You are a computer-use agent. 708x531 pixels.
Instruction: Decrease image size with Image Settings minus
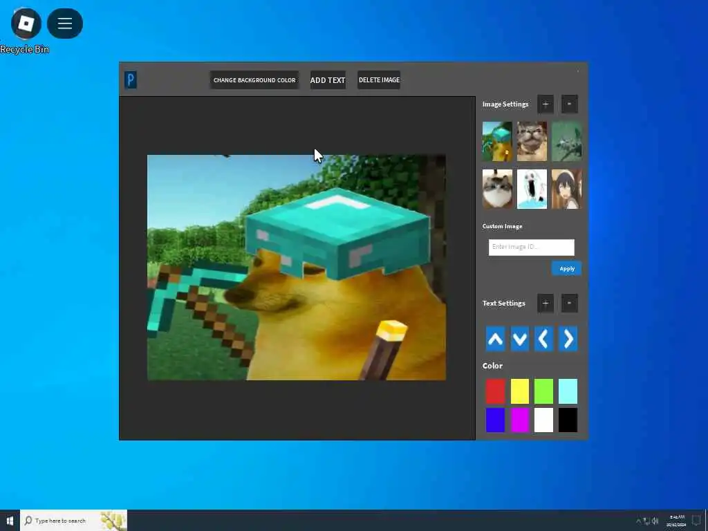point(570,104)
